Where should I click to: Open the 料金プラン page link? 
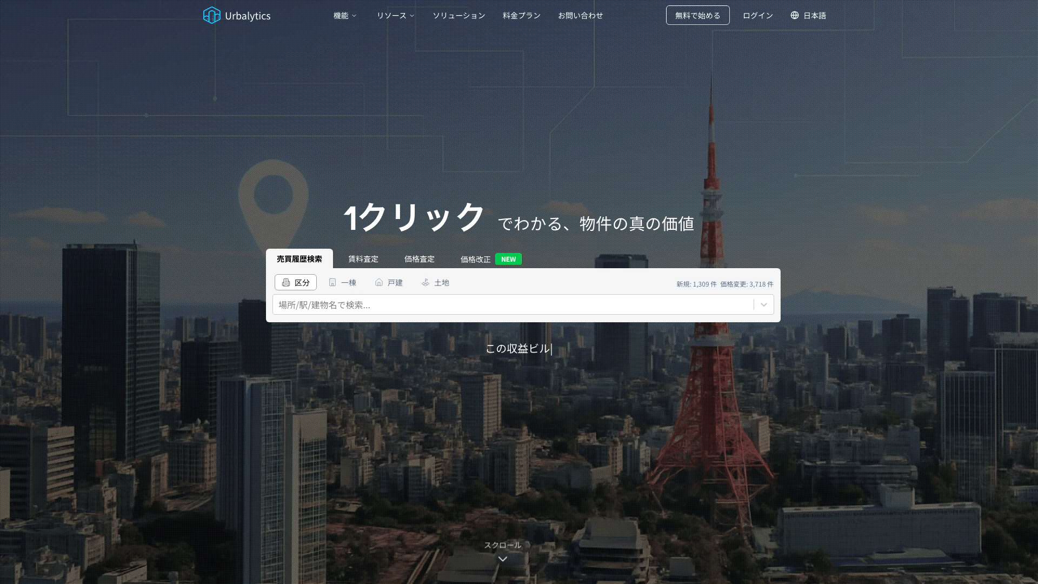(521, 16)
